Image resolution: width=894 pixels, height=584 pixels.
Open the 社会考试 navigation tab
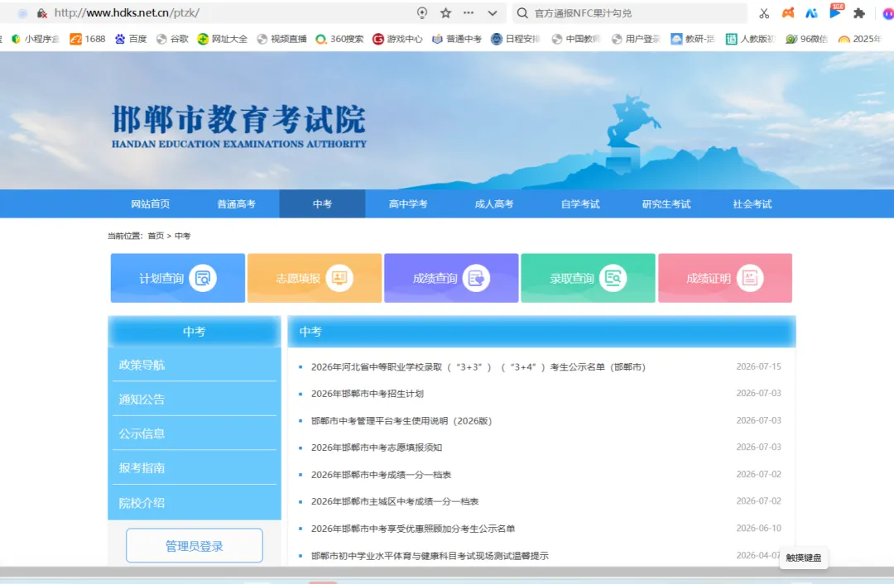[752, 204]
